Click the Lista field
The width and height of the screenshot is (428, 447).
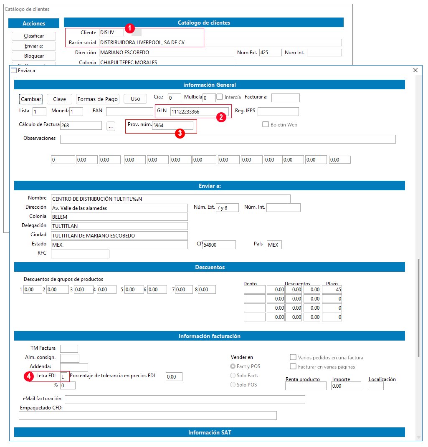click(x=39, y=112)
